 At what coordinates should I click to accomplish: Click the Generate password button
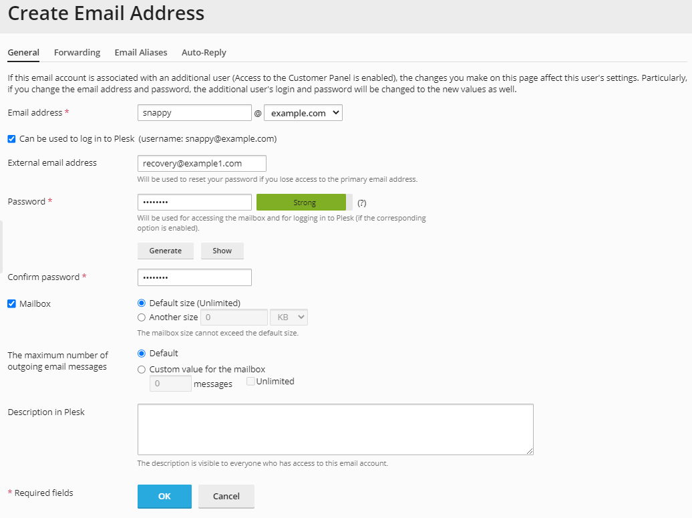165,251
